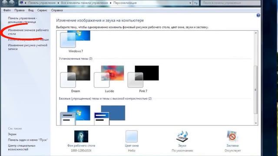Click the address bar refresh button
This screenshot has height=156, width=278.
tap(196, 3)
